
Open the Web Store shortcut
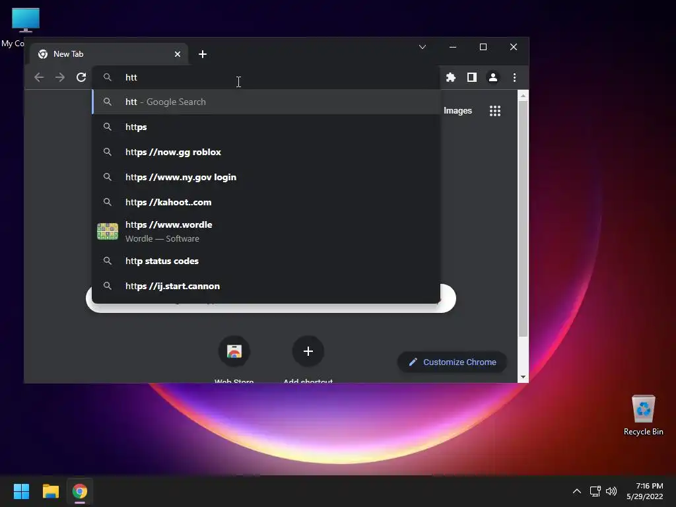point(234,351)
